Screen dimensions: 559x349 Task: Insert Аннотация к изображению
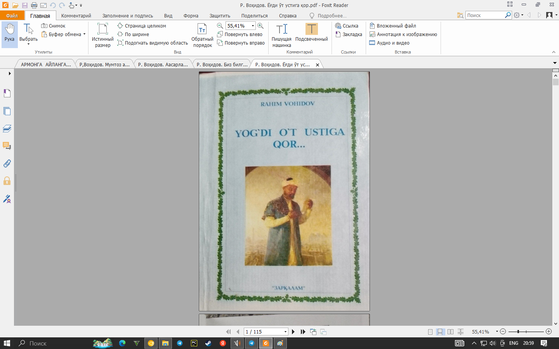tap(403, 35)
